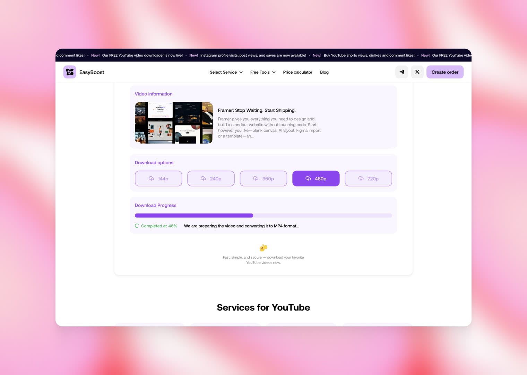Click the EasyBoost logo icon

pyautogui.click(x=70, y=72)
